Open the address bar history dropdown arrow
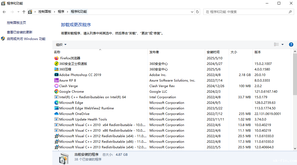 coord(192,12)
